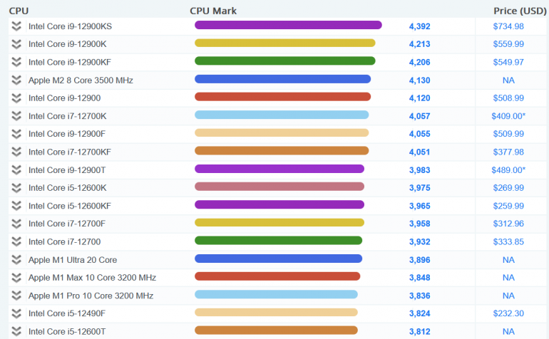The height and width of the screenshot is (339, 549).
Task: Click the $559.99 price link
Action: (508, 44)
